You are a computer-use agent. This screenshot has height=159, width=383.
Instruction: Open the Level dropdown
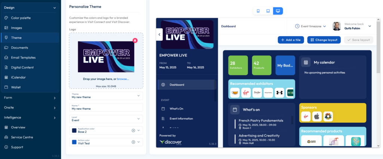(x=106, y=119)
